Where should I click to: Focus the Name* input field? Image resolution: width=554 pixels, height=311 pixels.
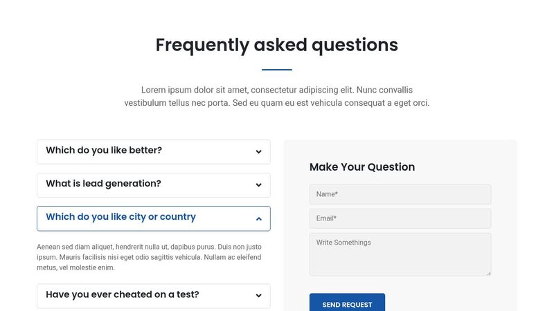(x=400, y=194)
